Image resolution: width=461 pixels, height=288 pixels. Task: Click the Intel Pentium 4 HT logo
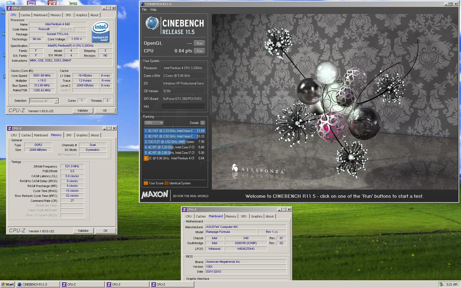tap(100, 32)
